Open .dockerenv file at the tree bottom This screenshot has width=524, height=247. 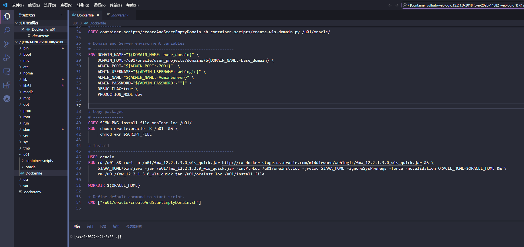point(40,192)
